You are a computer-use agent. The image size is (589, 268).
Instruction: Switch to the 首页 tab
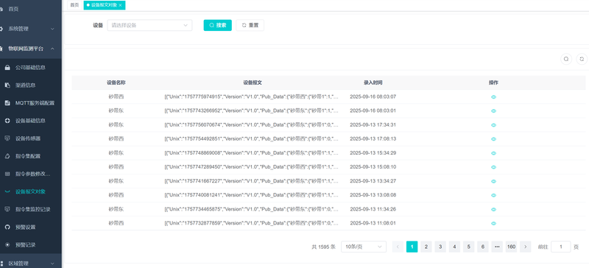(75, 5)
